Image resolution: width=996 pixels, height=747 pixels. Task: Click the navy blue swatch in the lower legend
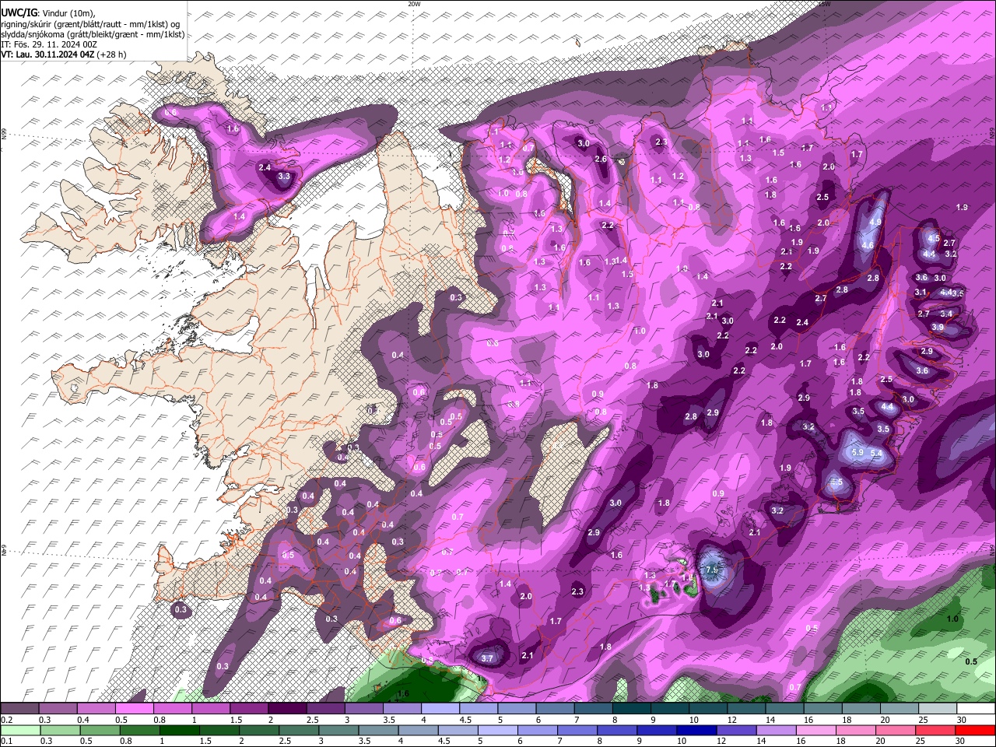point(695,730)
